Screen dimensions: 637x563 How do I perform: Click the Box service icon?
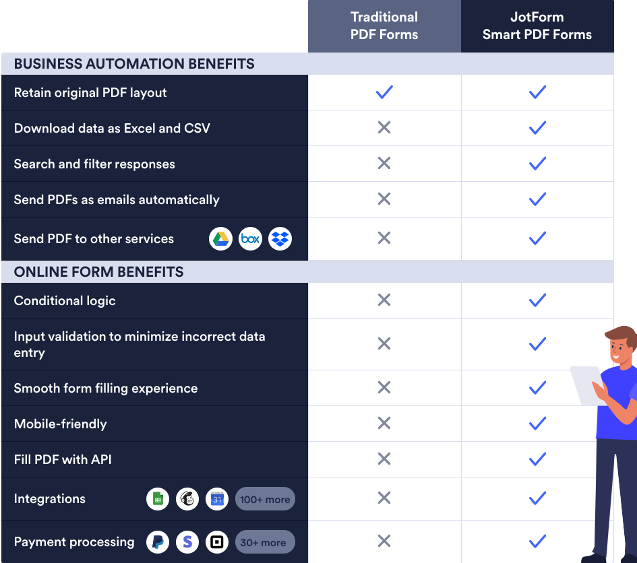[250, 238]
